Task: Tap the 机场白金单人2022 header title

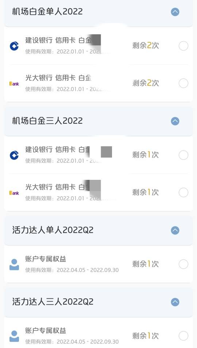Action: [x=47, y=12]
